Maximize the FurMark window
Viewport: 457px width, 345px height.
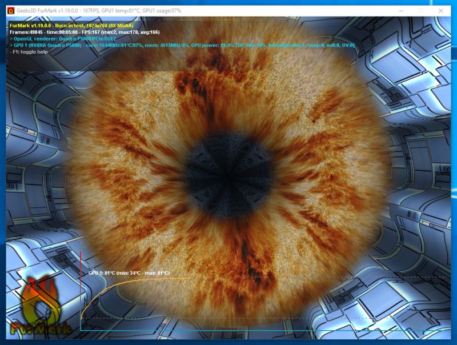coord(420,11)
